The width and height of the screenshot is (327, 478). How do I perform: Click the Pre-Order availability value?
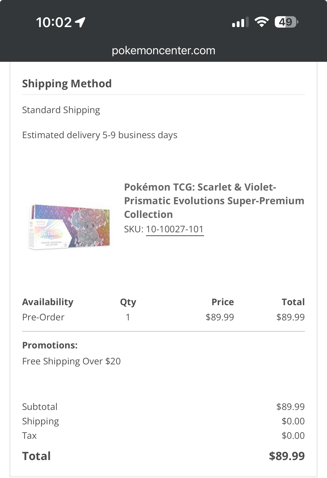coord(43,317)
